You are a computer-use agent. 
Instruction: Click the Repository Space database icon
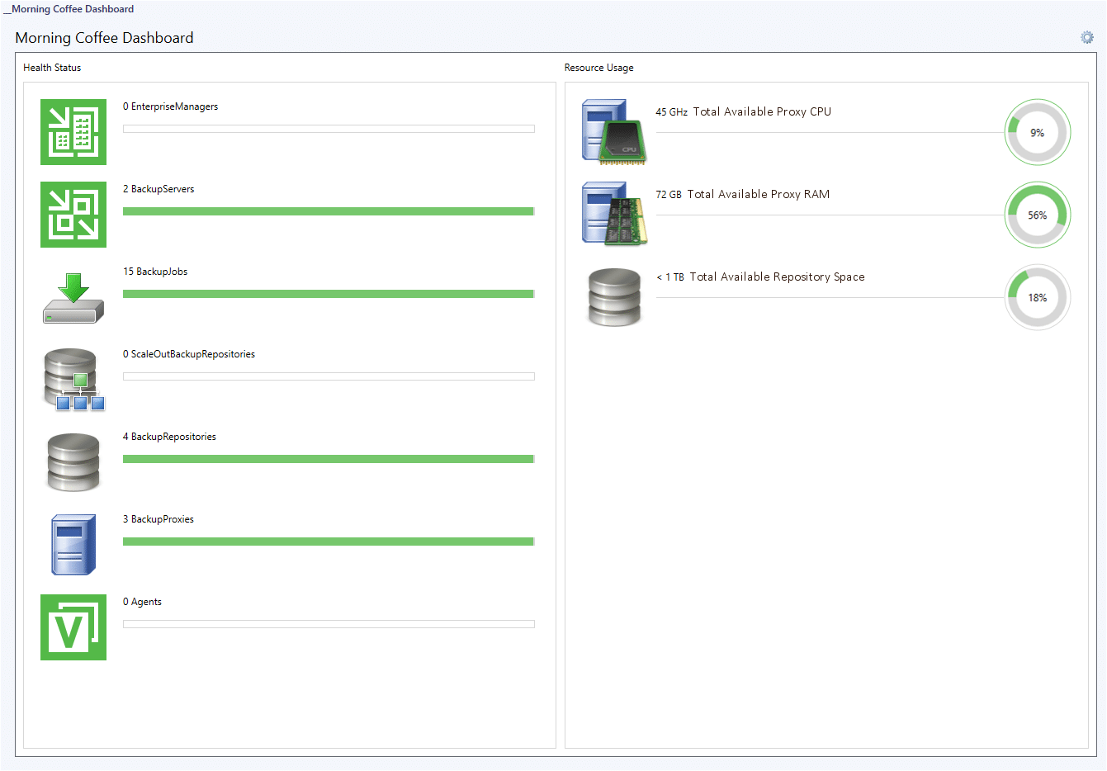coord(614,297)
